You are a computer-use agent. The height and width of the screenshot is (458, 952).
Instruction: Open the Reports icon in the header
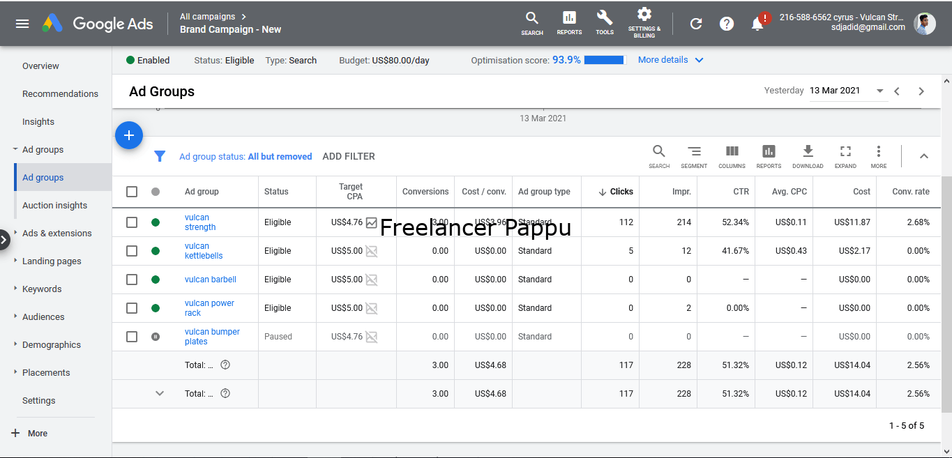[x=569, y=23]
